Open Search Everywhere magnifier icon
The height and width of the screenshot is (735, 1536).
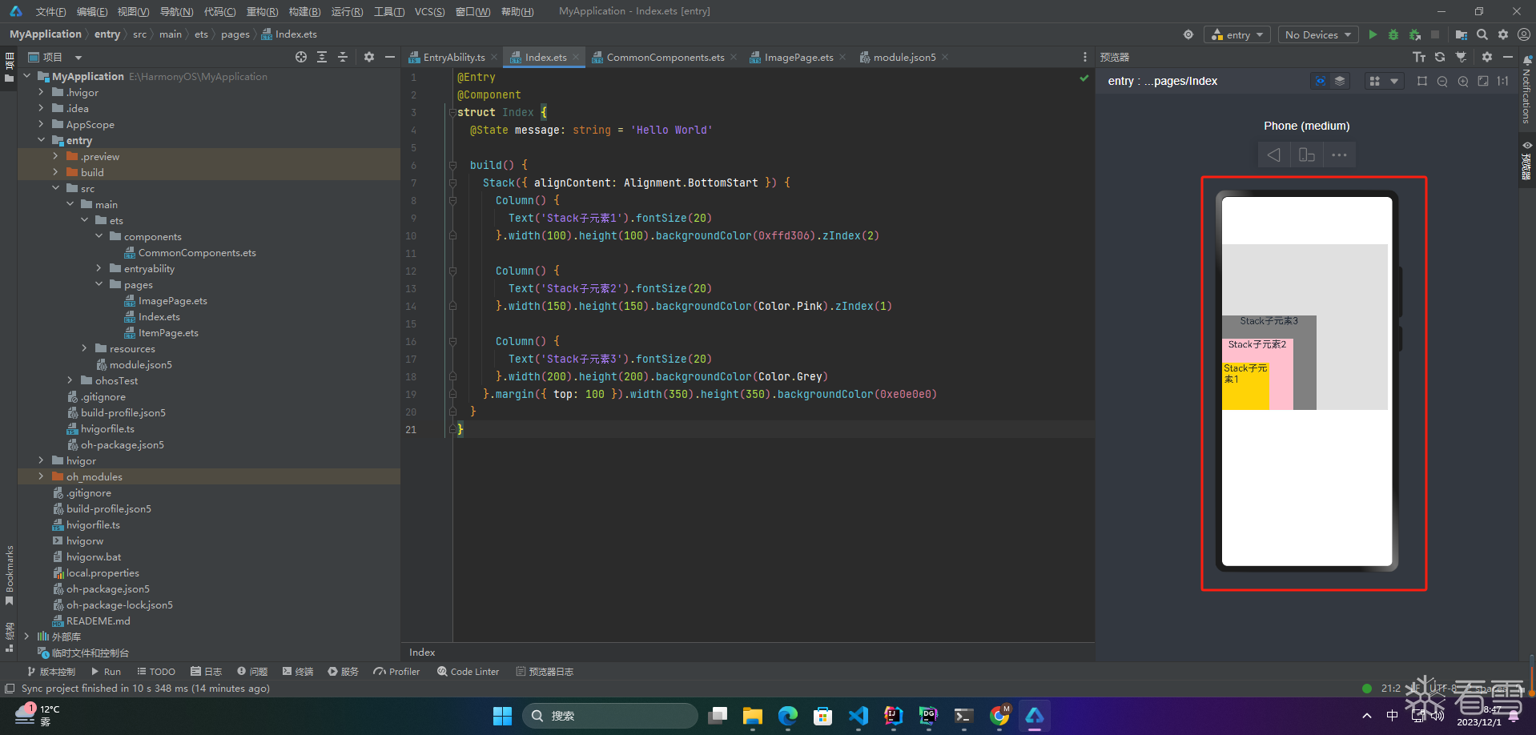click(x=1482, y=34)
